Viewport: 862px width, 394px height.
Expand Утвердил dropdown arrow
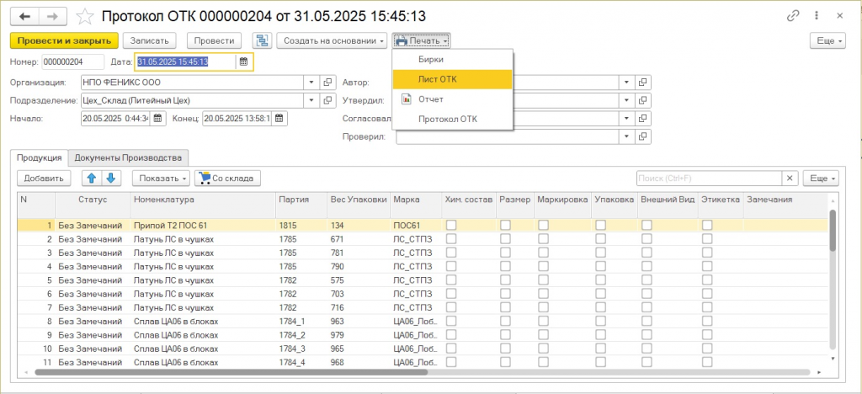pos(627,100)
